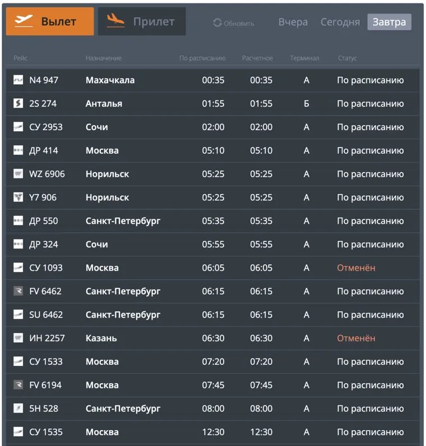Select the Завтра day filter

(390, 22)
